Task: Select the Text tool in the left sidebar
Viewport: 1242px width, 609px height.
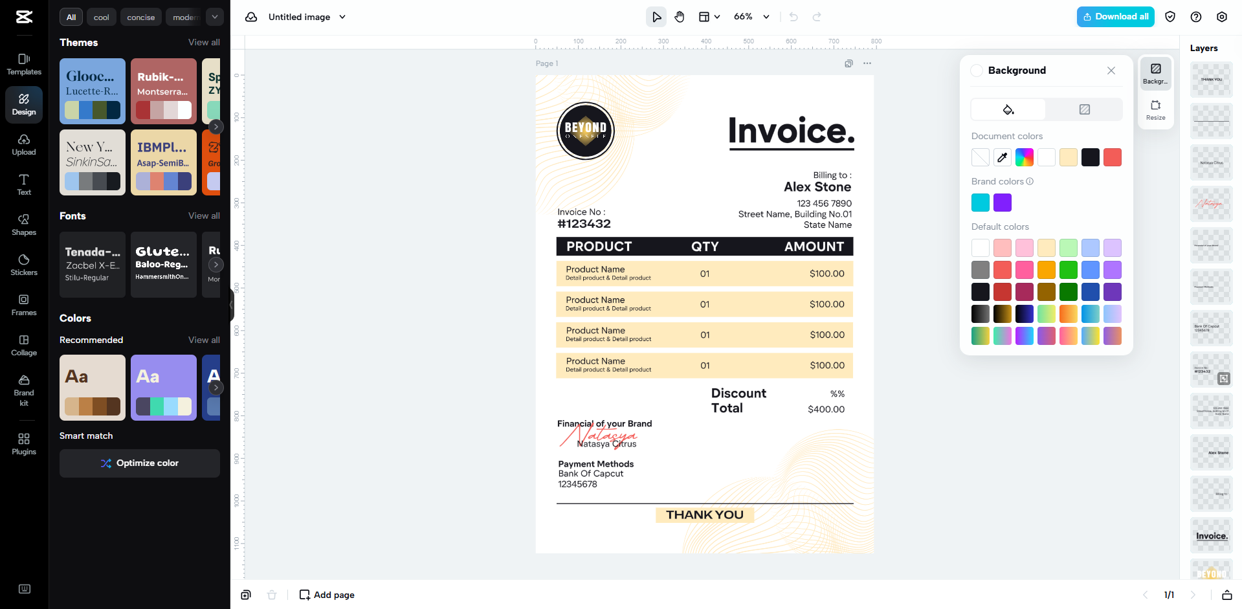Action: (x=23, y=185)
